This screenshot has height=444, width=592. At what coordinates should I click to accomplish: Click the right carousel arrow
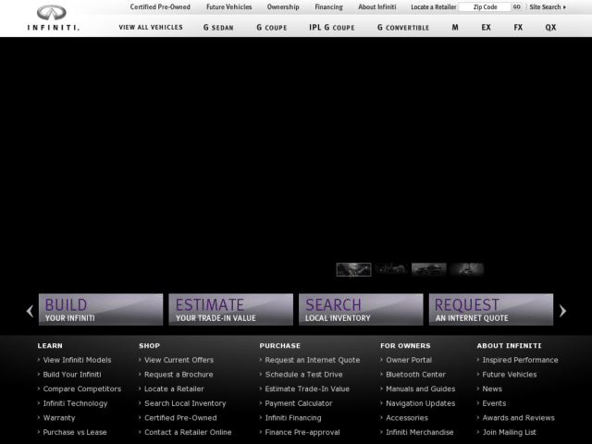[x=562, y=311]
